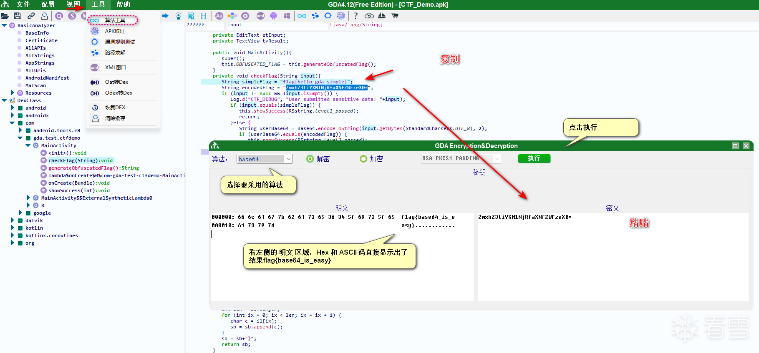
Task: Expand the Resources tree node
Action: (x=12, y=93)
